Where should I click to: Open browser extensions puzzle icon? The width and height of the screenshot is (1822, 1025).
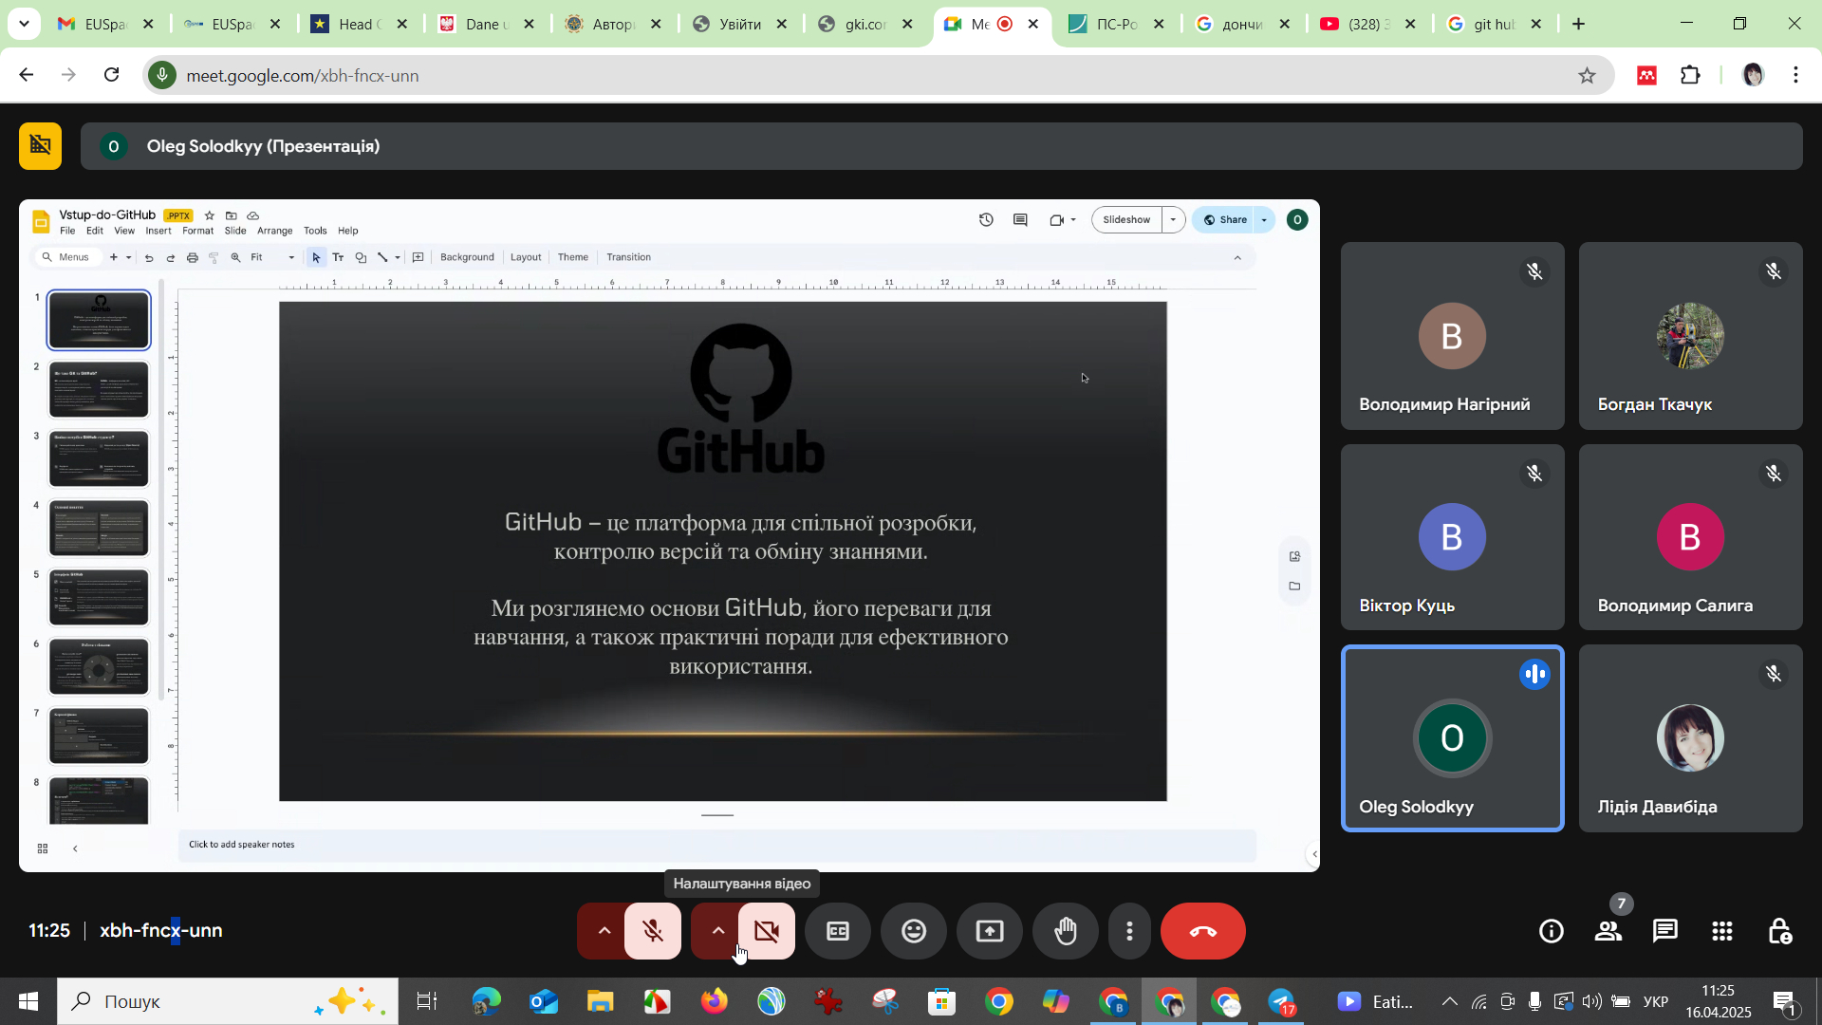tap(1690, 75)
